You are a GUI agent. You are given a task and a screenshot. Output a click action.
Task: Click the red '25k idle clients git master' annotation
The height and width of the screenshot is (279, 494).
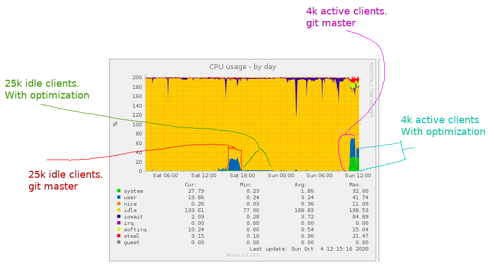[65, 180]
